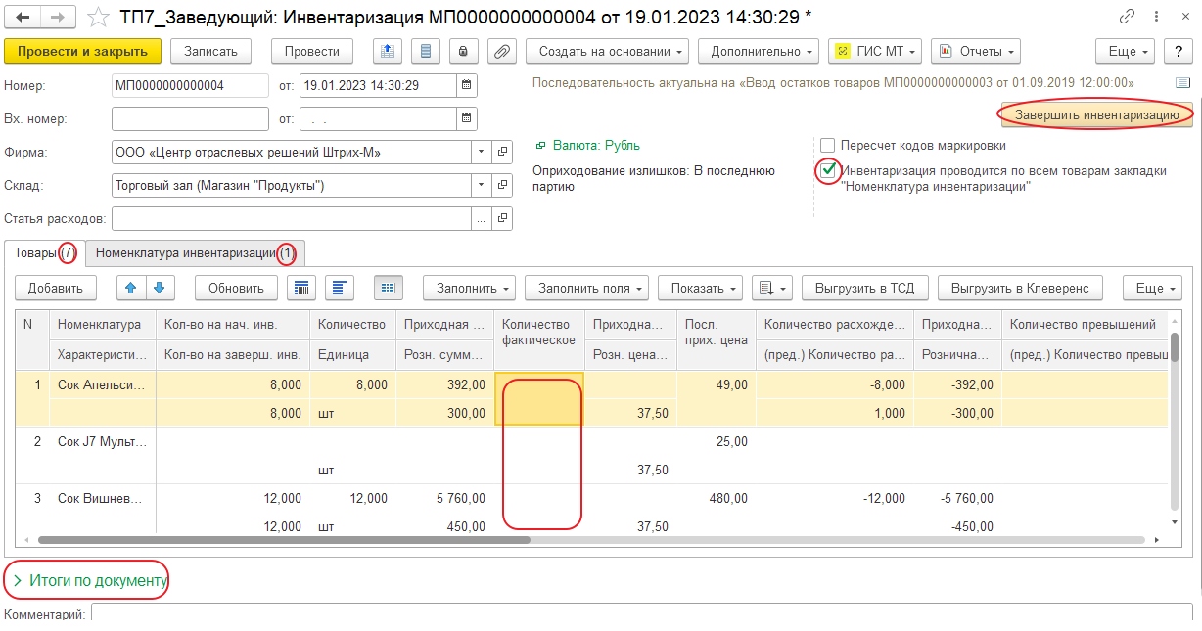Switch to Номенклатура инвентаризации tab
The height and width of the screenshot is (631, 1202).
(195, 252)
